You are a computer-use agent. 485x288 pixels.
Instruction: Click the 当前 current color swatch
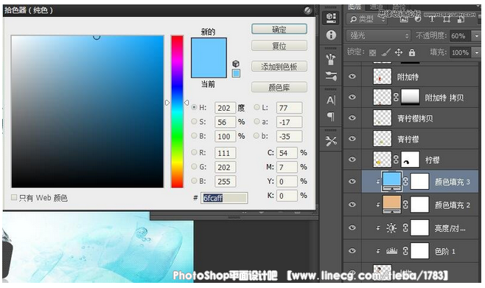tap(209, 68)
